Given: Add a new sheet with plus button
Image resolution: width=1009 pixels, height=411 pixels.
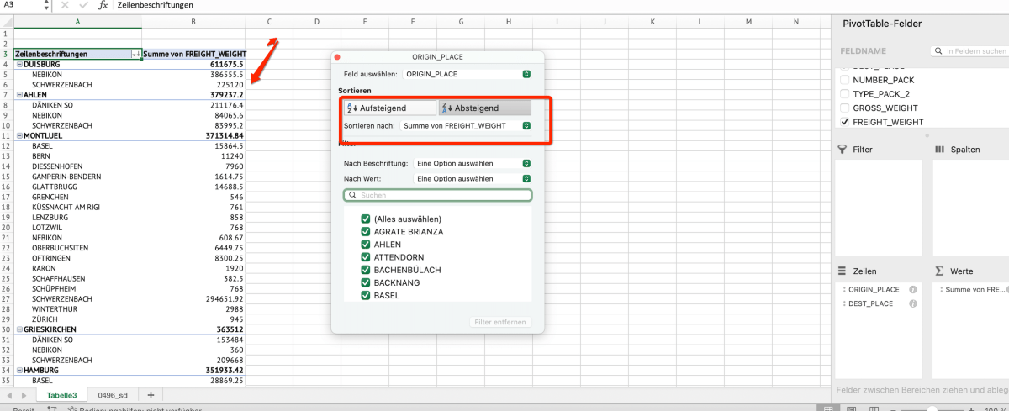Looking at the screenshot, I should coord(151,395).
